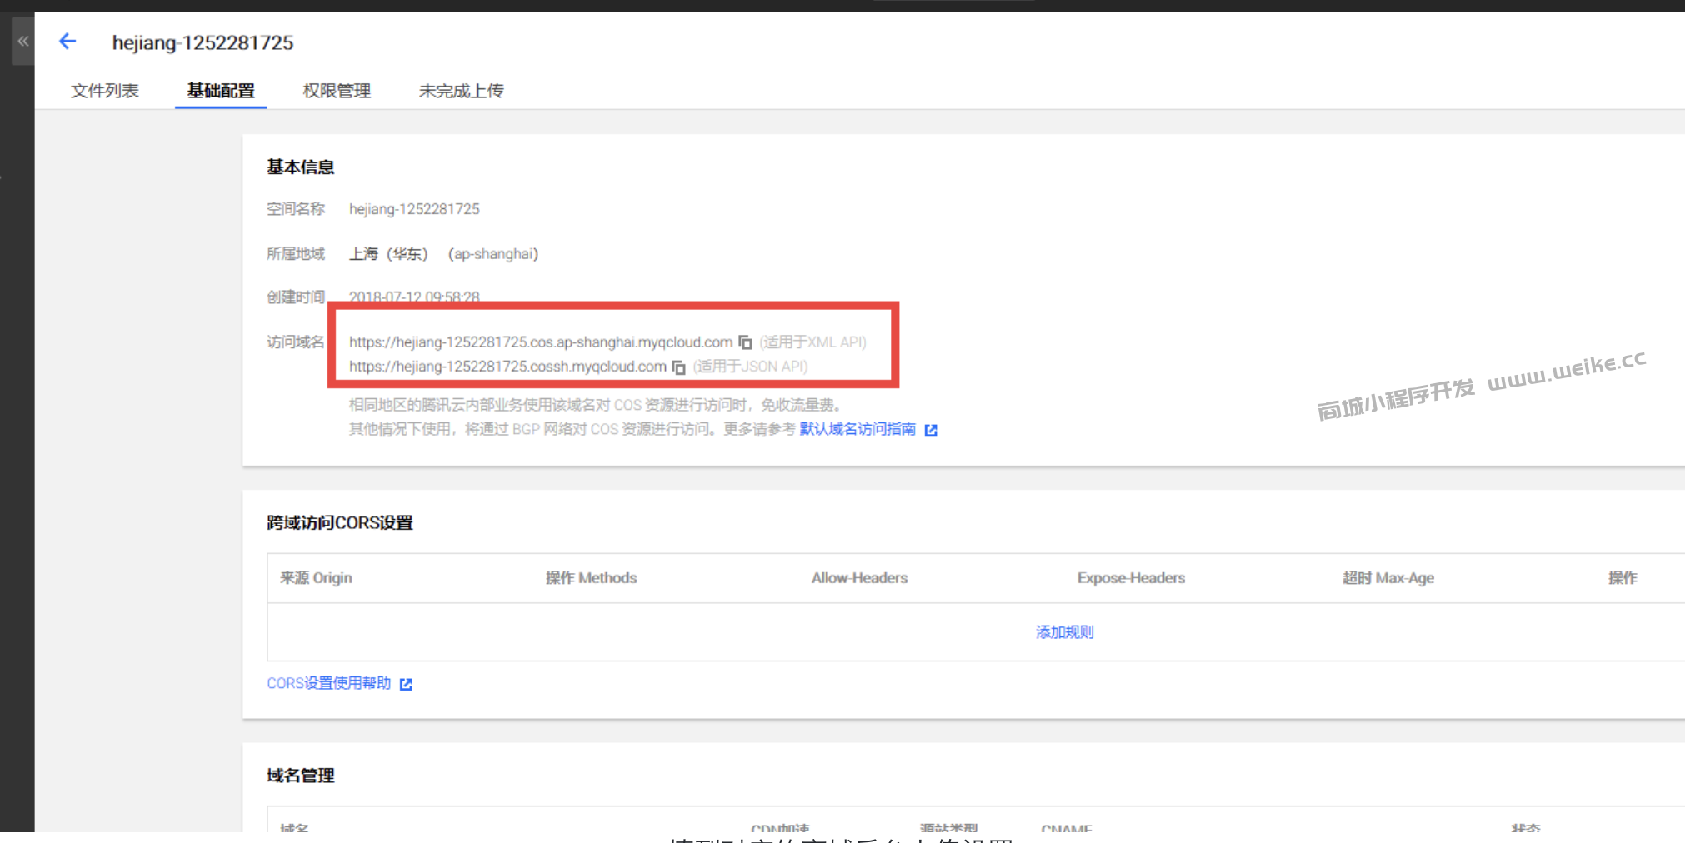The width and height of the screenshot is (1685, 843).
Task: Collapse the sidebar with double-chevron icon
Action: coord(22,41)
